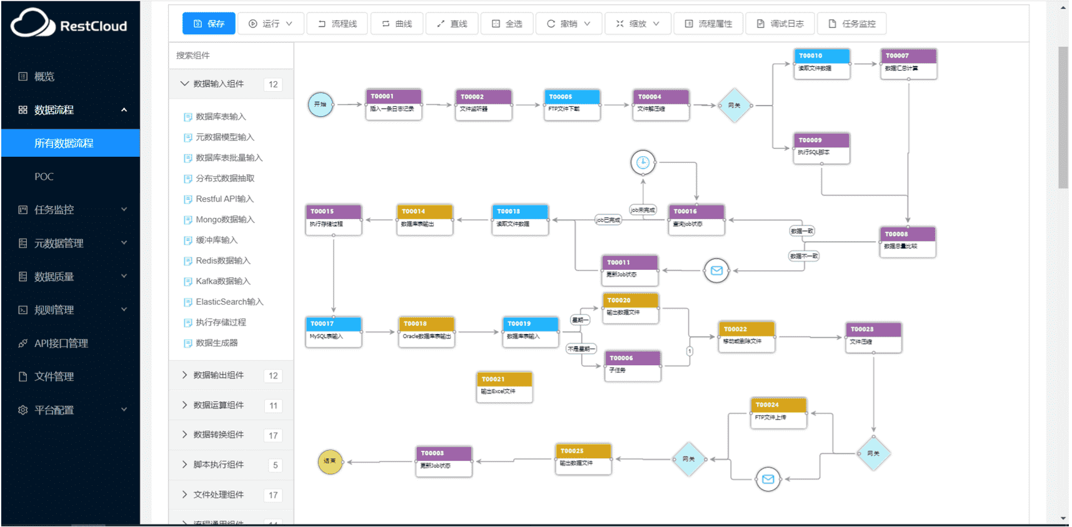1072x527 pixels.
Task: Select the 缓冲库输入 component
Action: point(211,240)
